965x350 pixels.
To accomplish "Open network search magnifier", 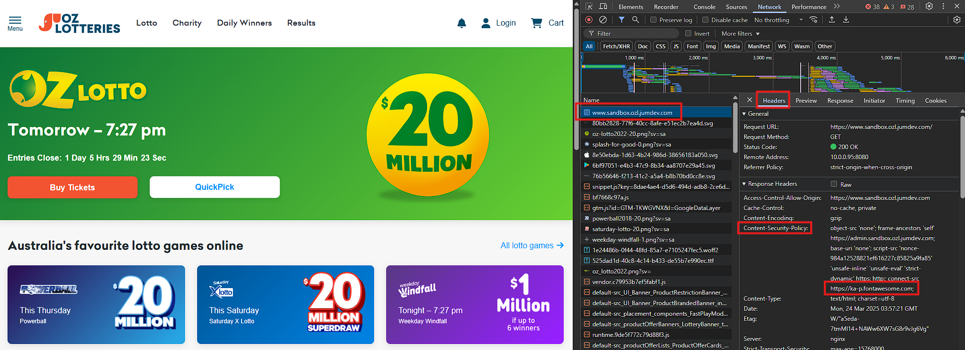I will 636,20.
